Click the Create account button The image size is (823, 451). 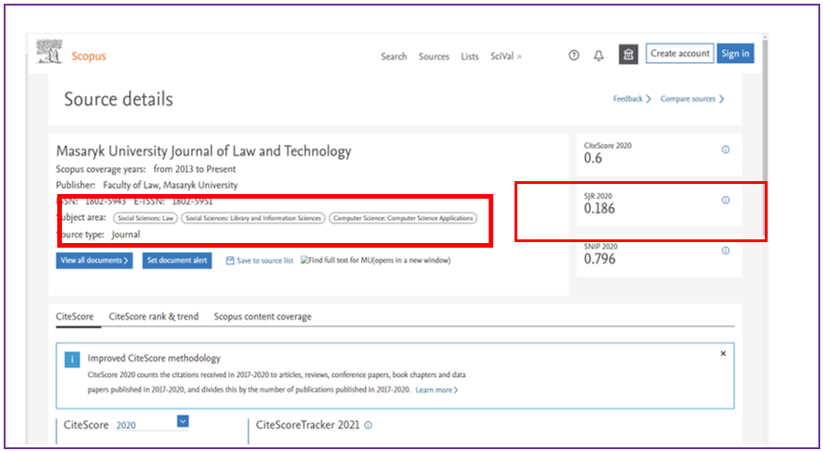pyautogui.click(x=680, y=54)
